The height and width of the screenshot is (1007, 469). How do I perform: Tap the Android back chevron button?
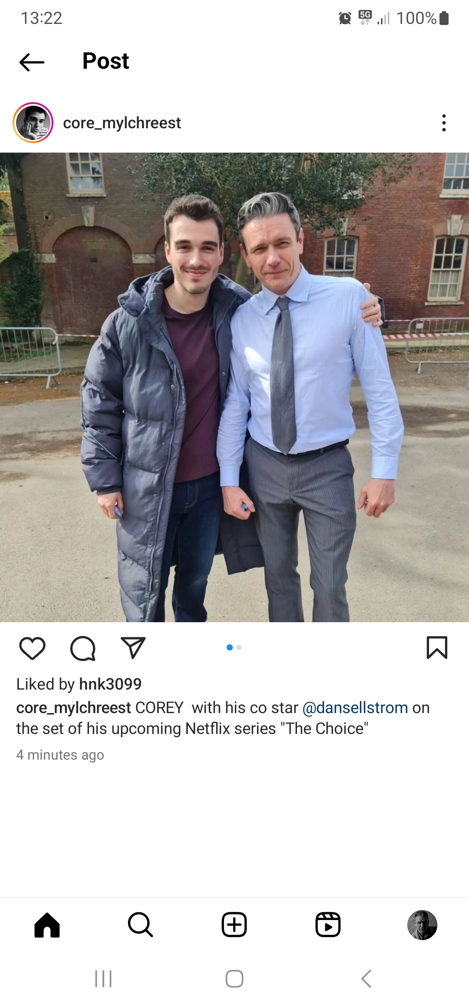(x=366, y=979)
